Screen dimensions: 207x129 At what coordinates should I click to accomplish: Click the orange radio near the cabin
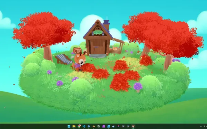[77, 50]
